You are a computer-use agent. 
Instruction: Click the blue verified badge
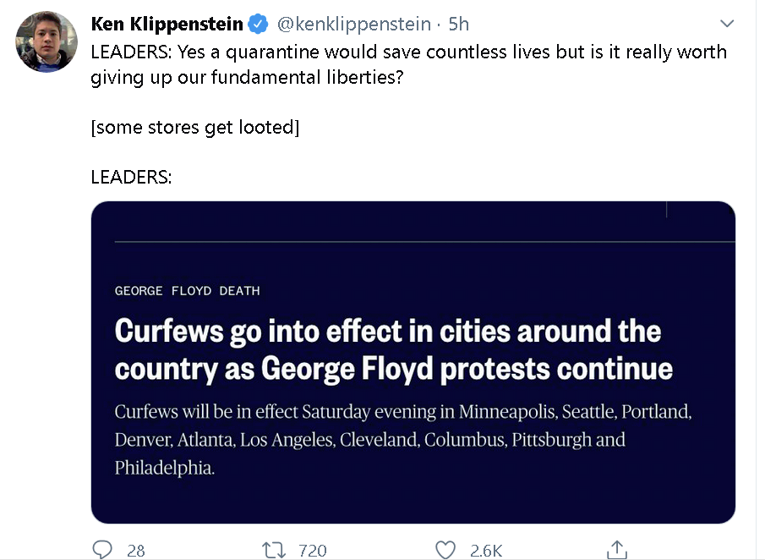[258, 24]
